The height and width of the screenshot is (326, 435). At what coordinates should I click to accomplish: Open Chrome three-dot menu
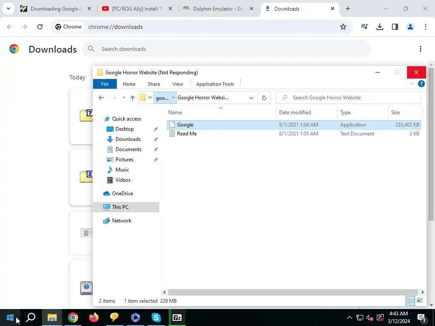pyautogui.click(x=426, y=27)
